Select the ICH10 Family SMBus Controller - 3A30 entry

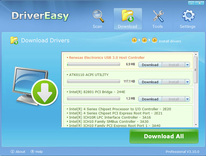(x=109, y=121)
